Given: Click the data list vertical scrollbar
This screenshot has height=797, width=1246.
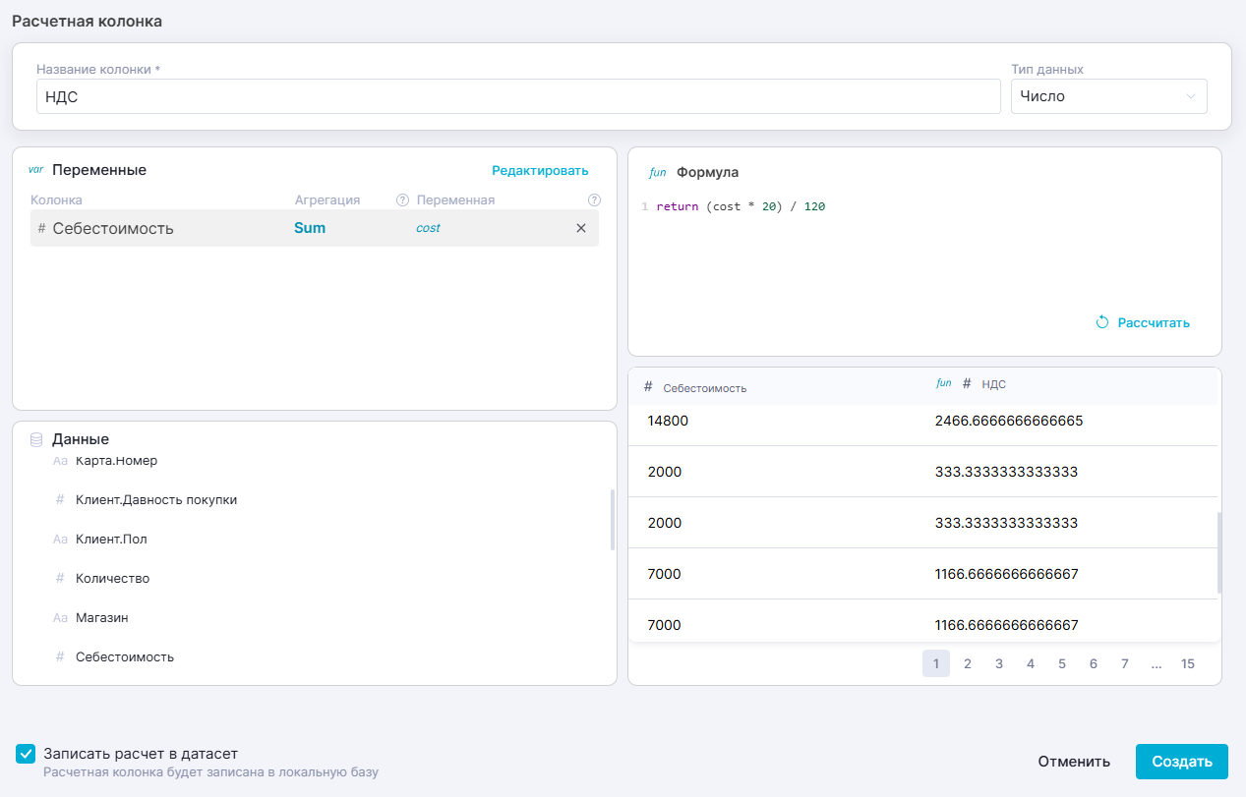Looking at the screenshot, I should coord(612,520).
